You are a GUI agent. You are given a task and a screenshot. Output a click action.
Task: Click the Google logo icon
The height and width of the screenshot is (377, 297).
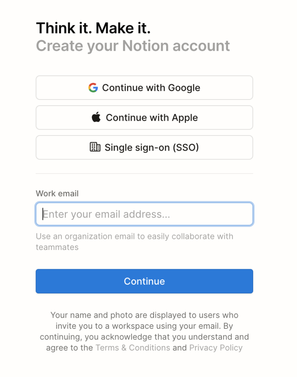tap(93, 88)
